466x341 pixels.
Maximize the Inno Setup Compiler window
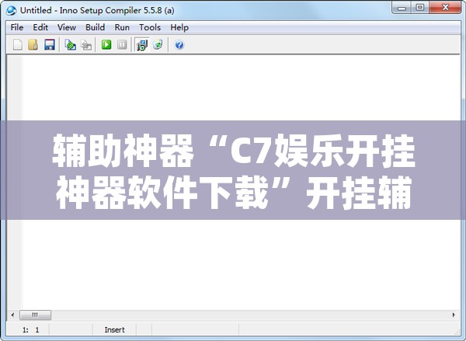tap(419, 8)
